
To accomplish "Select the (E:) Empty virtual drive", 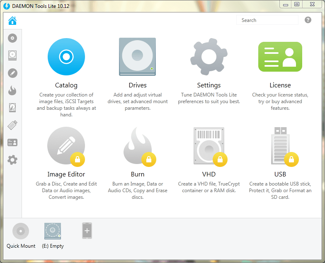I will click(53, 231).
